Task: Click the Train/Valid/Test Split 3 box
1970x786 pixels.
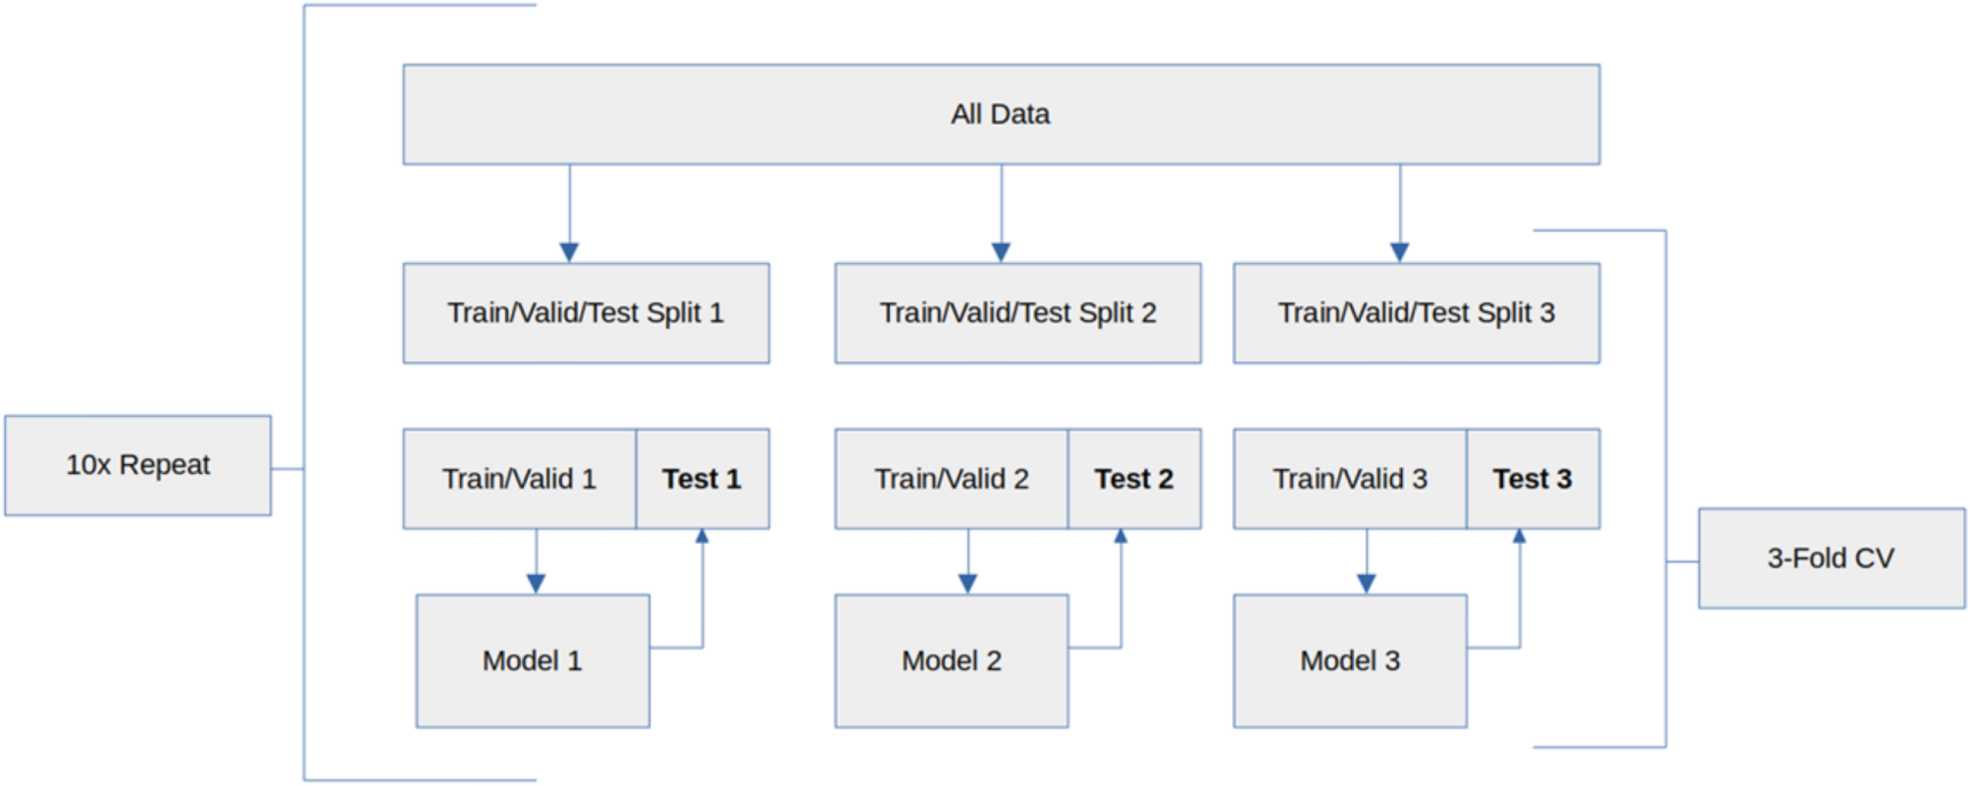Action: (1416, 313)
